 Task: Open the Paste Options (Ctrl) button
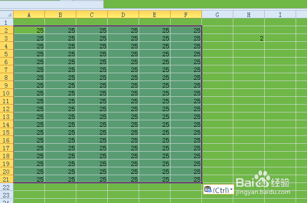tap(218, 189)
